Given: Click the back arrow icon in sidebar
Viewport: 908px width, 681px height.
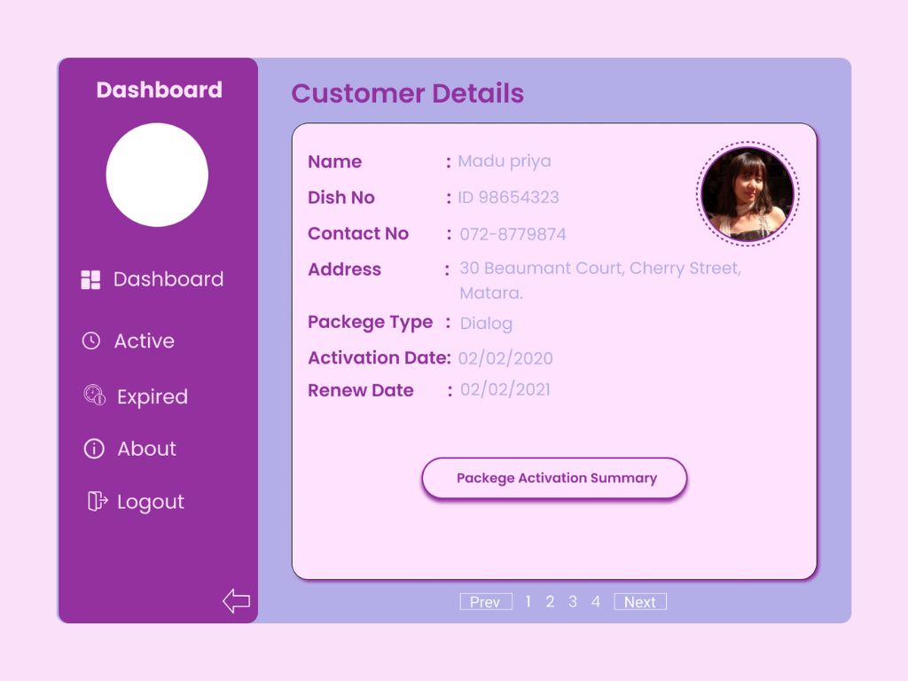Looking at the screenshot, I should pos(236,600).
